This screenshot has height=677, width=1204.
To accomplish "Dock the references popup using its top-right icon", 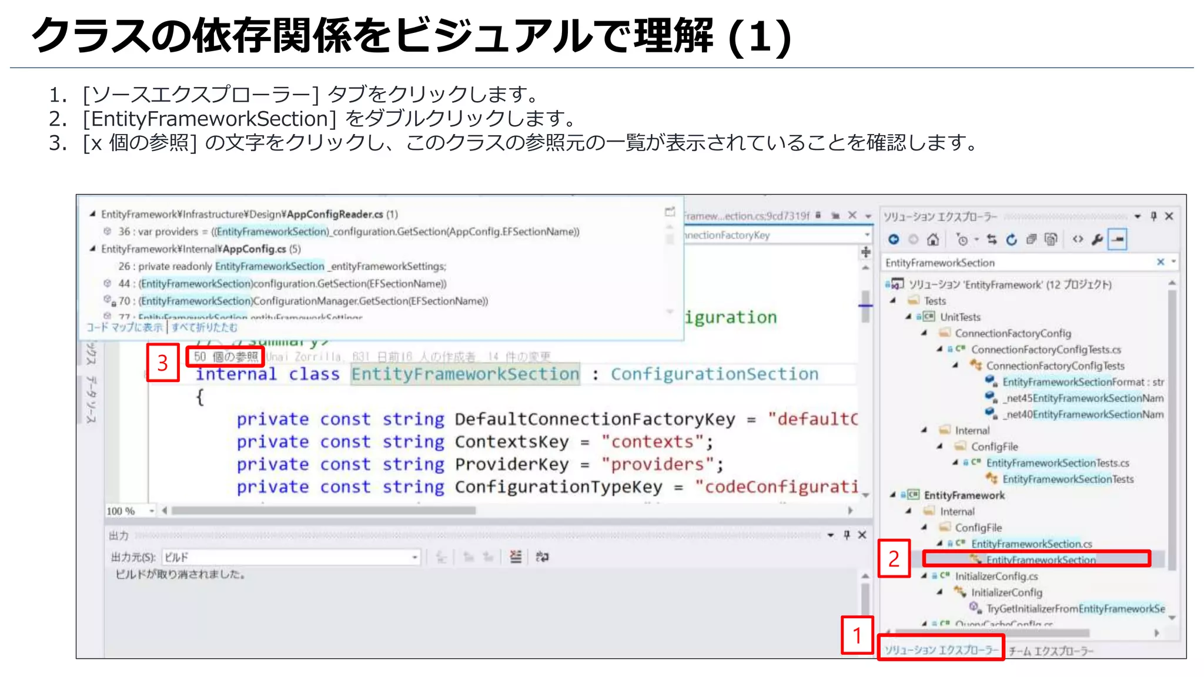I will [670, 212].
